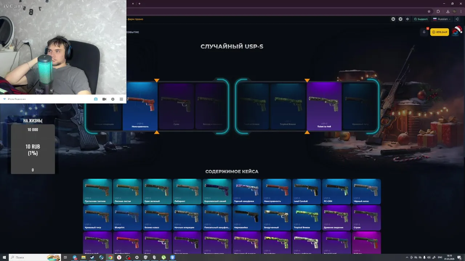Screen dimensions: 465x261
Task: Expand hidden system tray icons chevron
Action: point(407,257)
